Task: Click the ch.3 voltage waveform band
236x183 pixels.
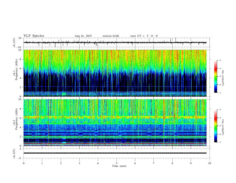Action: click(x=115, y=153)
